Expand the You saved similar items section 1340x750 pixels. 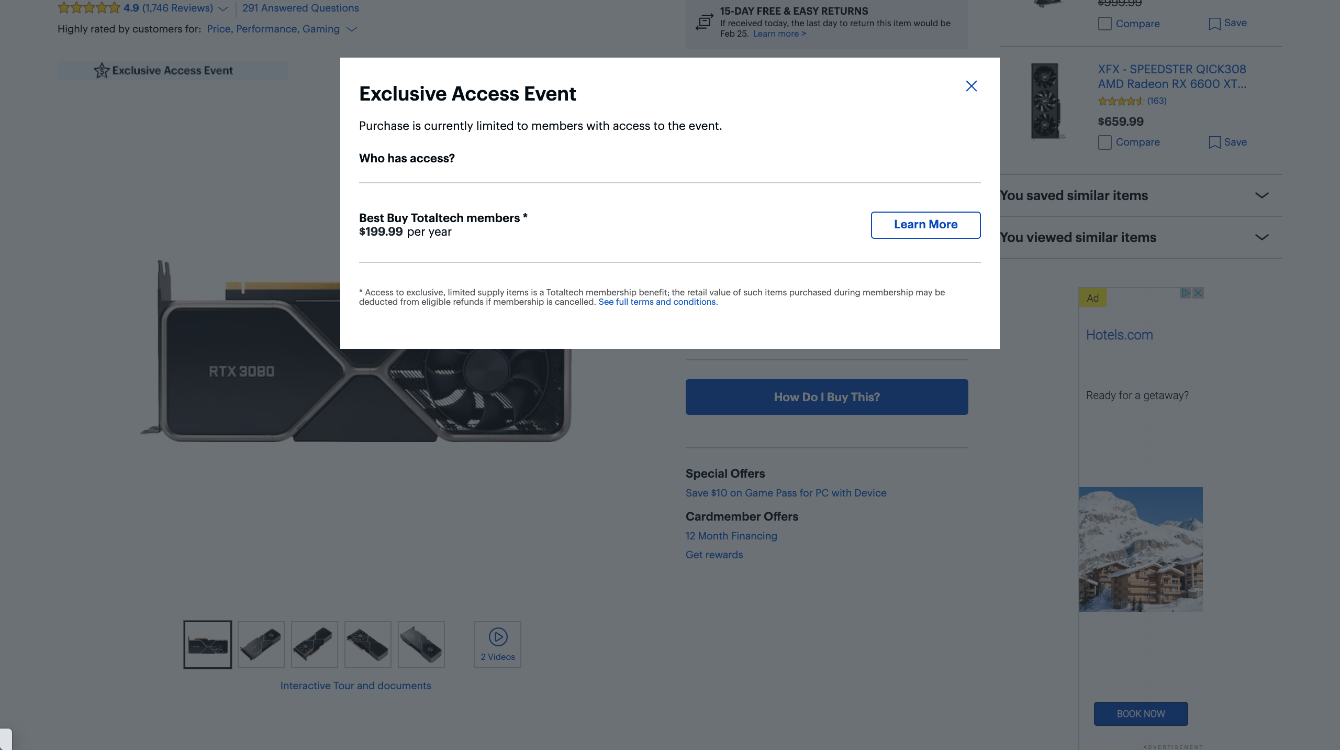coord(1141,195)
